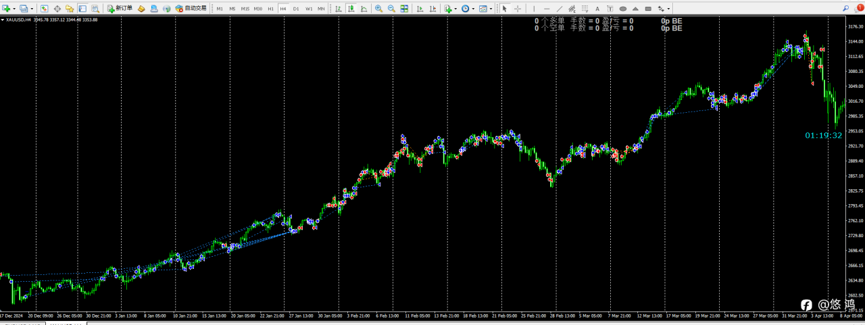Click the 2602.50 price label

[x=856, y=295]
